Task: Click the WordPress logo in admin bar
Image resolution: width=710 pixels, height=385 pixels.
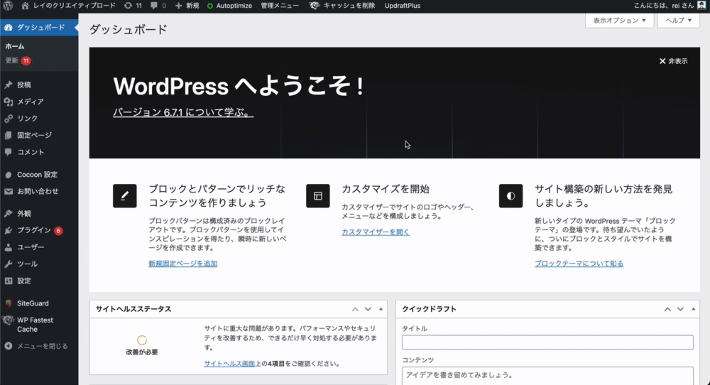Action: (x=8, y=6)
